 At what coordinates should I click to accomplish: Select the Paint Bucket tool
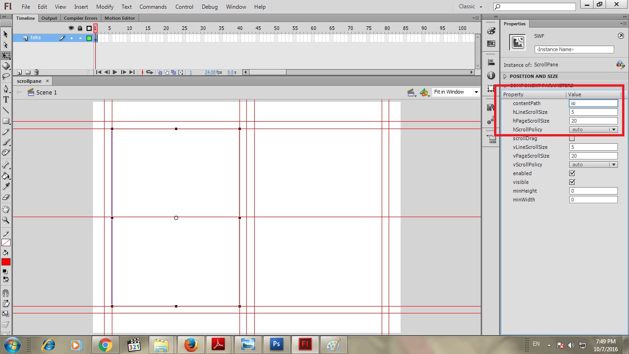point(6,176)
